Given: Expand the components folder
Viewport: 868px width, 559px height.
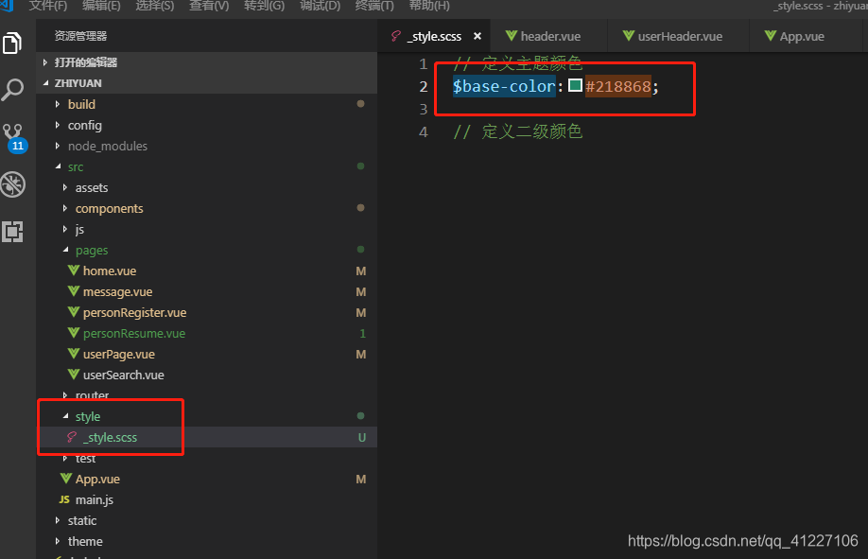Looking at the screenshot, I should click(x=65, y=208).
